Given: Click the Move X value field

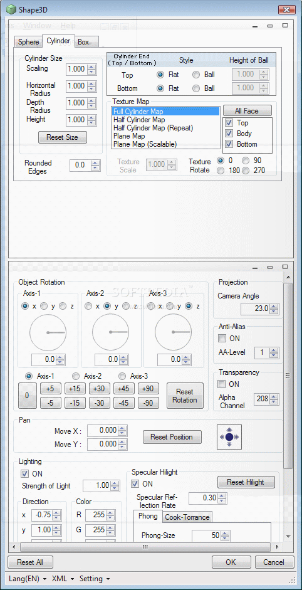Looking at the screenshot, I should [103, 430].
